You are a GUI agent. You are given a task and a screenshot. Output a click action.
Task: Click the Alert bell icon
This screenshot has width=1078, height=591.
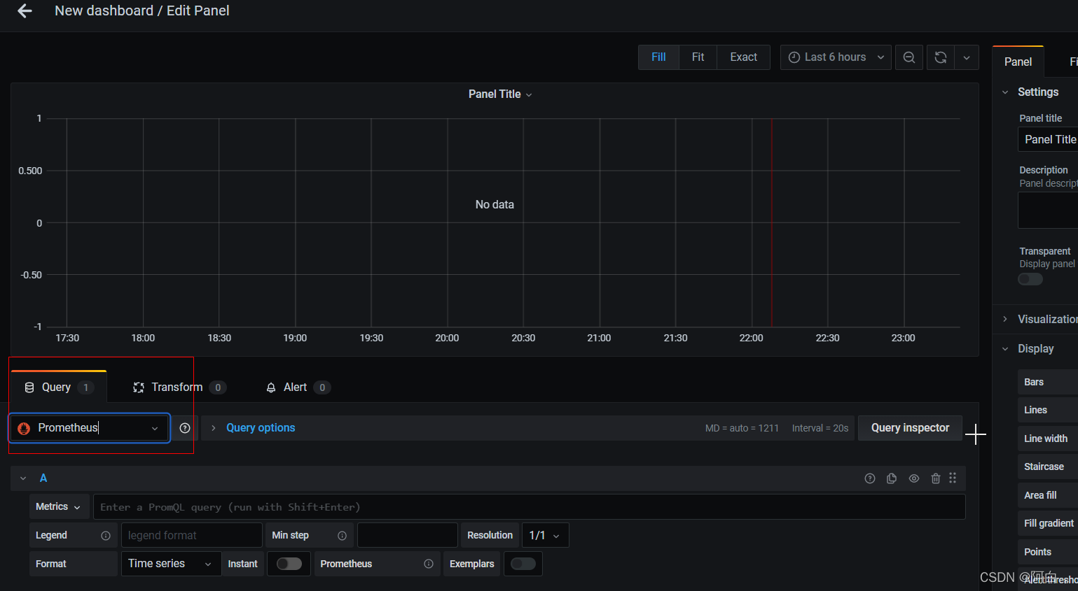pyautogui.click(x=271, y=387)
